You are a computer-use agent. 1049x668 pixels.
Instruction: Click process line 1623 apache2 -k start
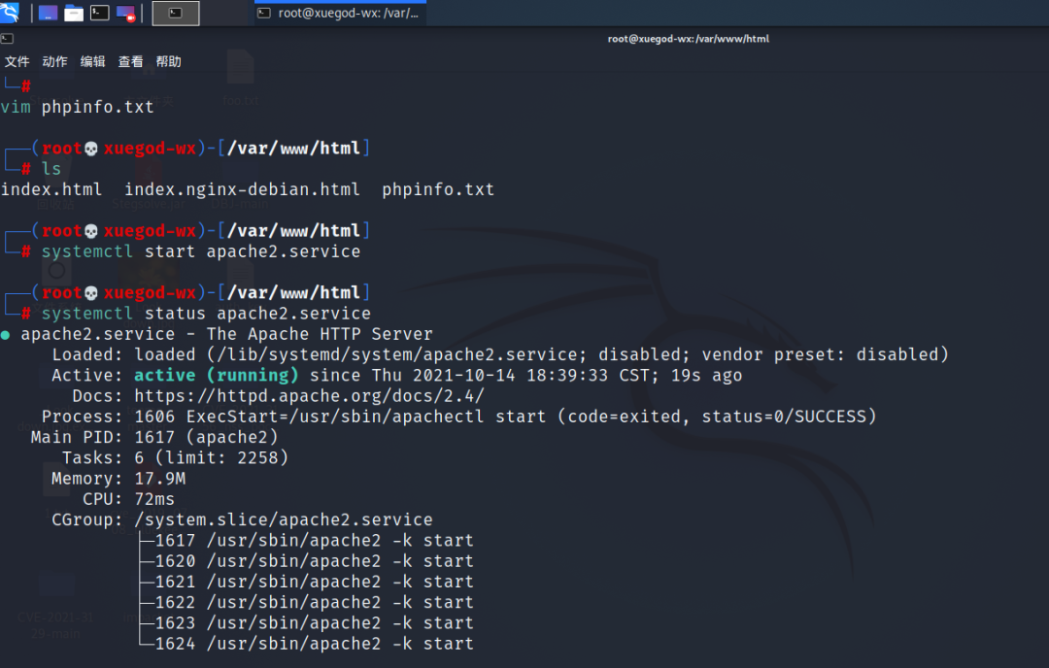tap(315, 623)
